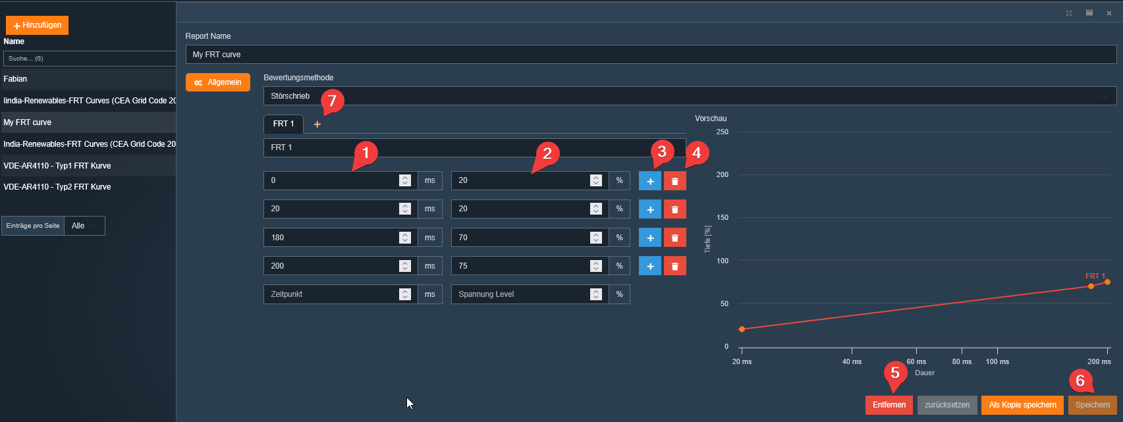Viewport: 1123px width, 422px height.
Task: Click the fullscreen icon in window header
Action: coord(1069,13)
